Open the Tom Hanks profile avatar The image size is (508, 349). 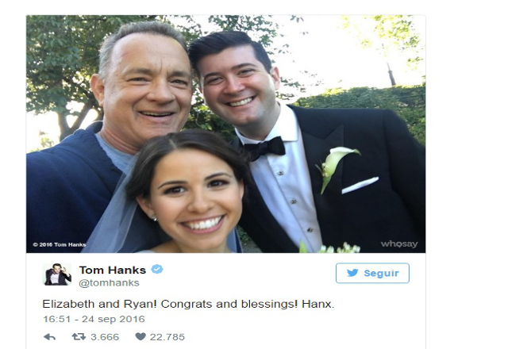57,274
